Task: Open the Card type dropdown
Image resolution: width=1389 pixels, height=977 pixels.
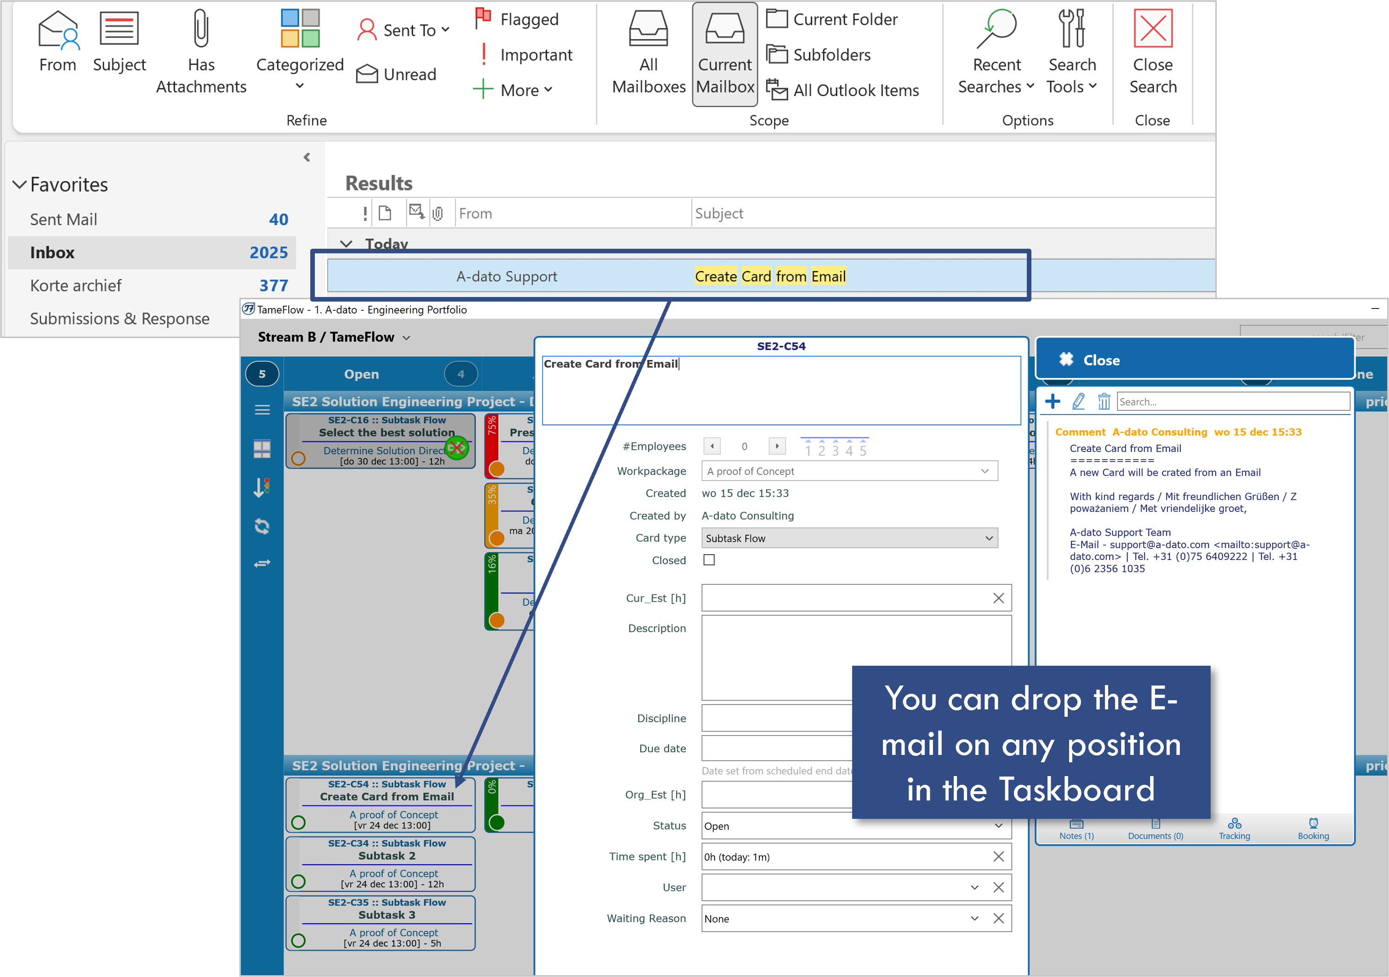Action: point(849,538)
